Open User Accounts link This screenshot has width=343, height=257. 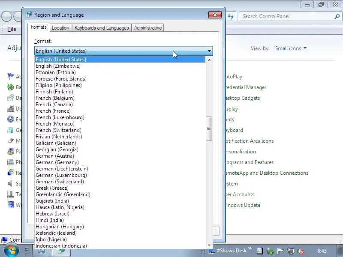(x=240, y=194)
